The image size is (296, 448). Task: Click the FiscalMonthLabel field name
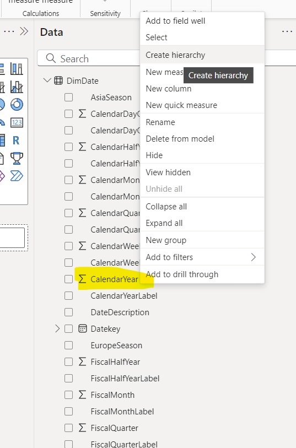click(x=122, y=412)
